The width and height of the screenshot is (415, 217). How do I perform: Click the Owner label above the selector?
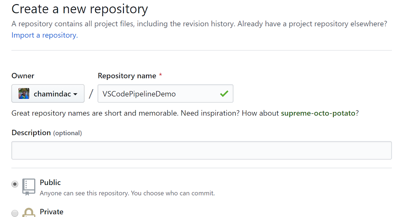pyautogui.click(x=23, y=75)
